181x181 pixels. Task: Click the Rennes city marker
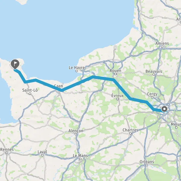pos(7,153)
